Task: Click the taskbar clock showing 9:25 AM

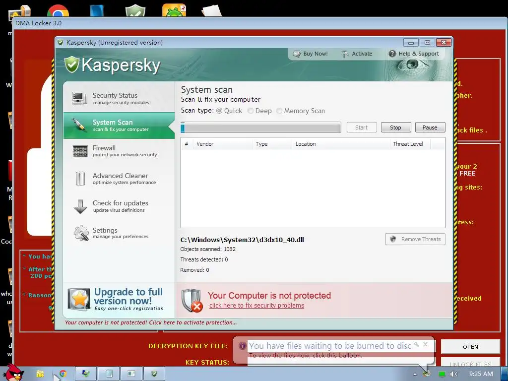Action: point(481,374)
